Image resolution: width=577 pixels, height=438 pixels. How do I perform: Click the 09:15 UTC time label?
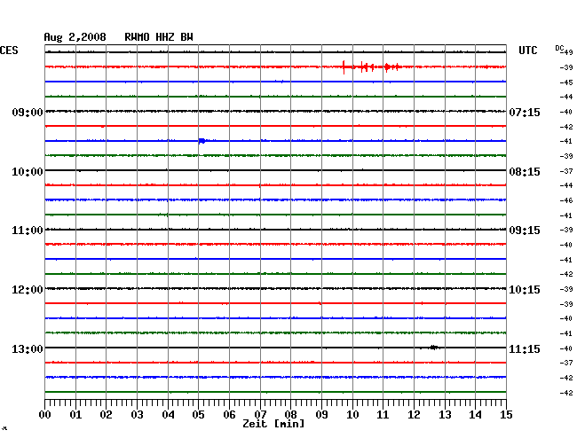525,231
